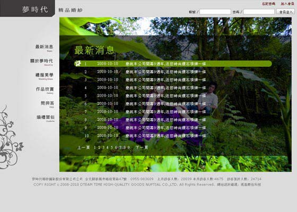Go to 禮服美學 section
The height and width of the screenshot is (212, 297).
point(45,75)
